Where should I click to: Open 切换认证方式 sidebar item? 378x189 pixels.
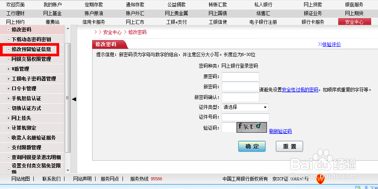[x=26, y=108]
